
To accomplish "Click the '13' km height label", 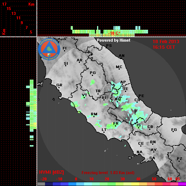I will pos(14,13).
